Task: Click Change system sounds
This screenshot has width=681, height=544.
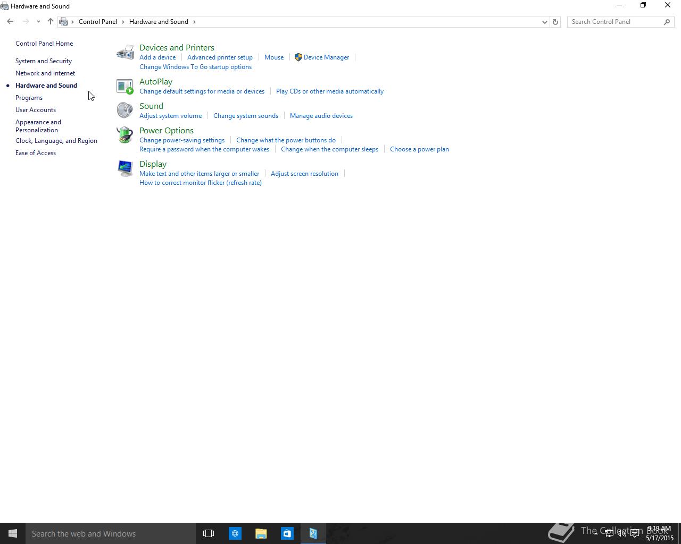Action: (x=246, y=116)
